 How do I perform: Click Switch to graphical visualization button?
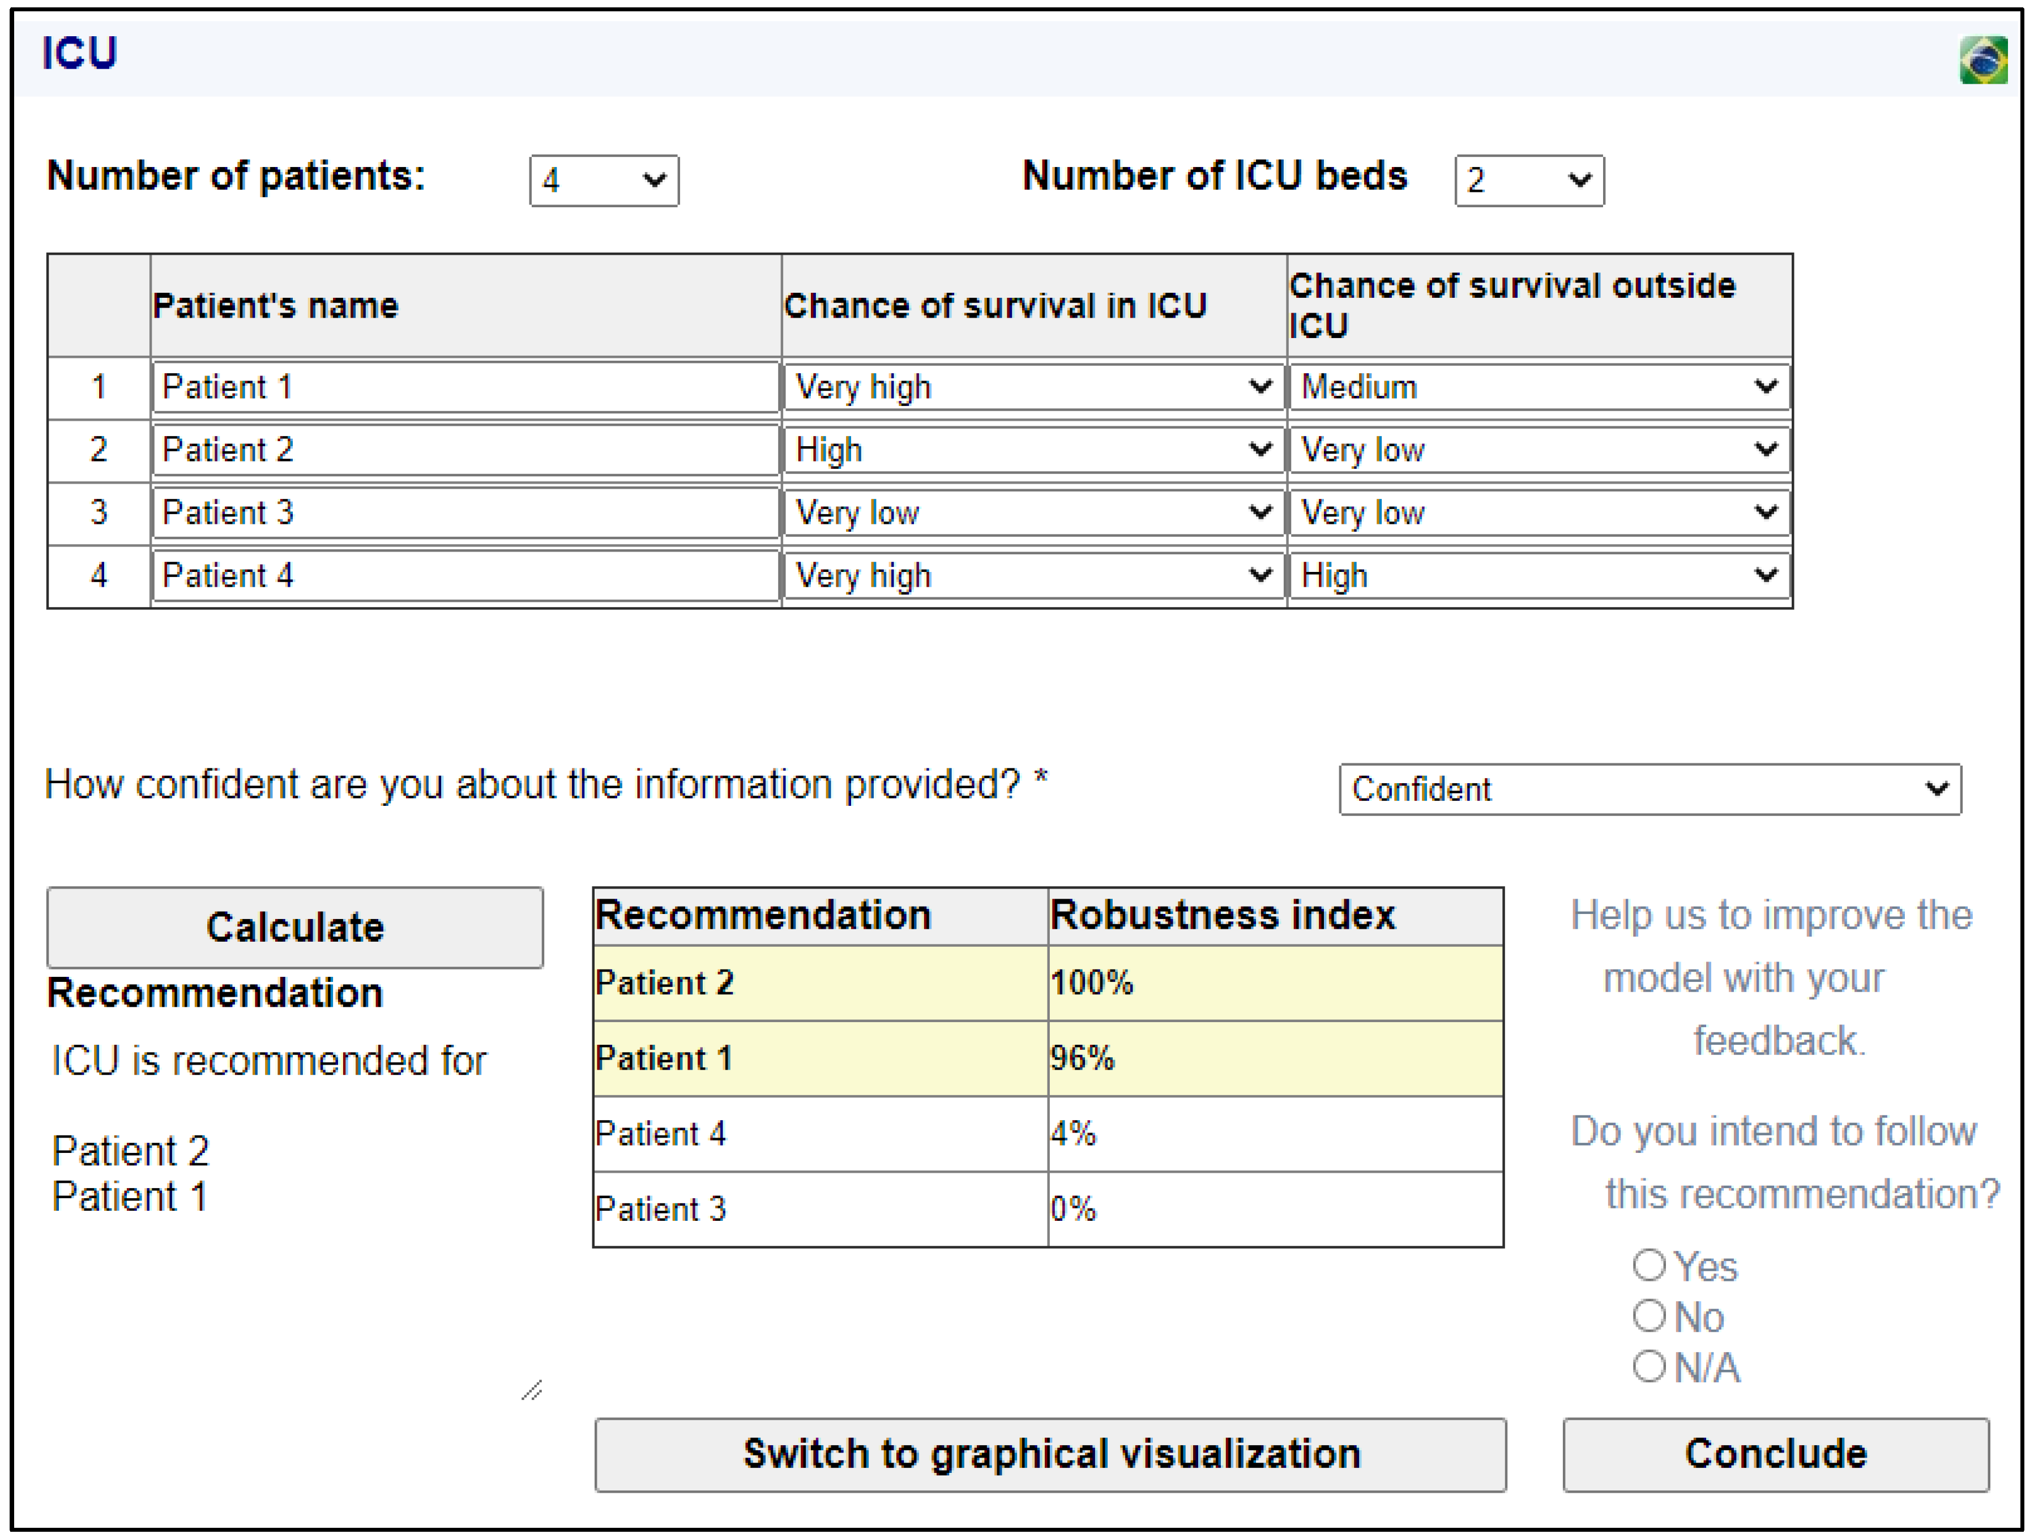click(1050, 1454)
